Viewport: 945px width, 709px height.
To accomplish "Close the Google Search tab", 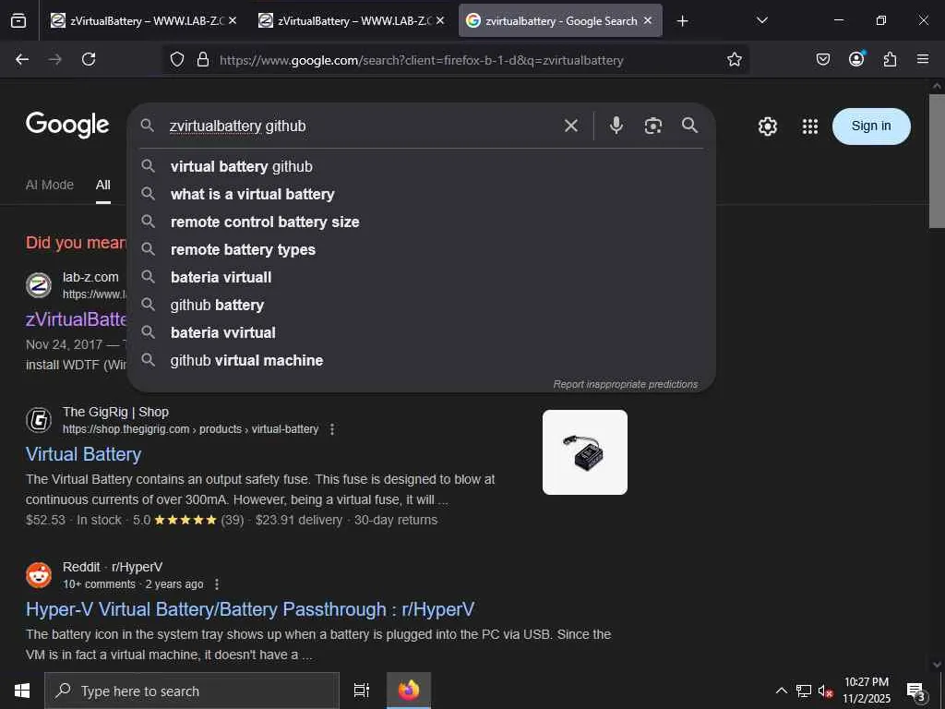I will coord(648,20).
